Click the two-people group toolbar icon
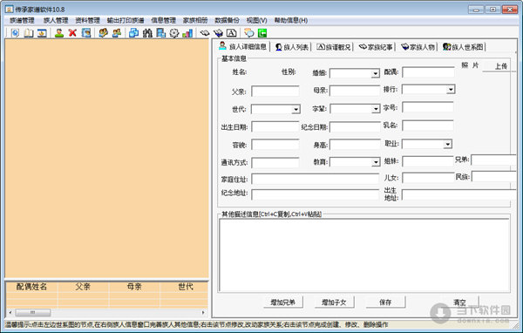523x333 pixels. point(117,33)
